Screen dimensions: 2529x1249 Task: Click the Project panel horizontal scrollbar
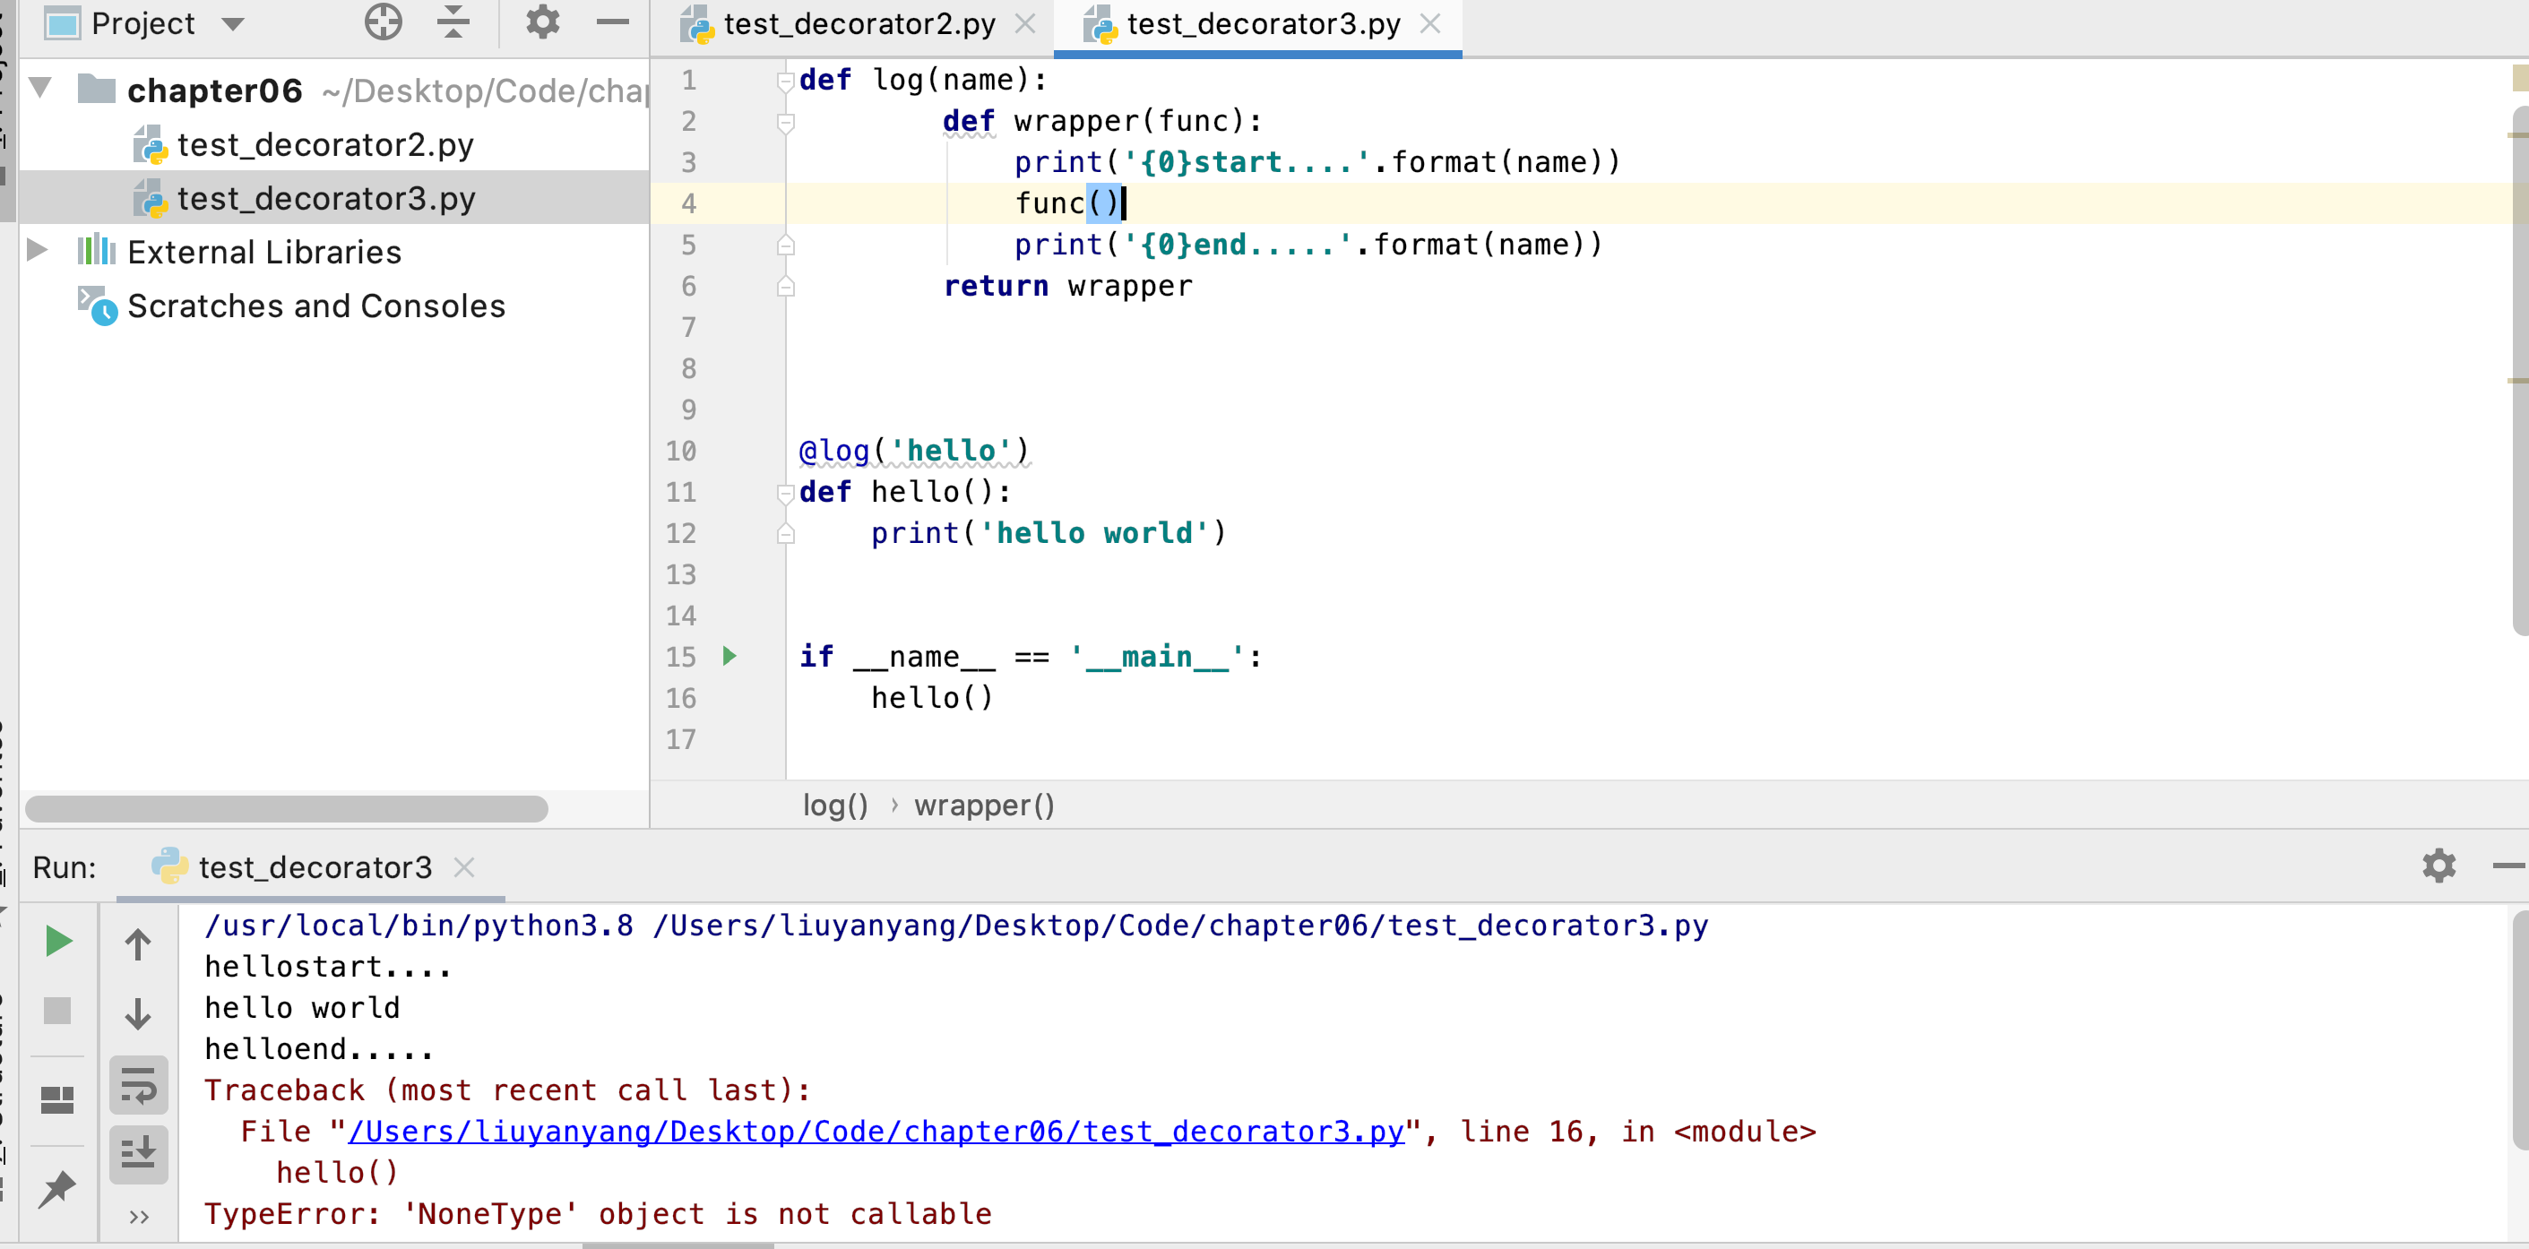(286, 808)
